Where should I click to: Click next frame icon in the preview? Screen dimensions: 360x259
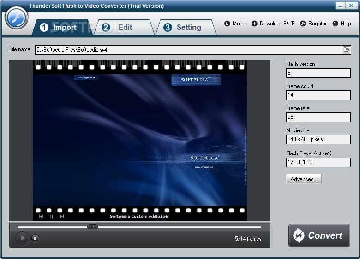coord(61,216)
